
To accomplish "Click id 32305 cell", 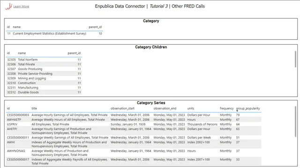I will (11, 60).
